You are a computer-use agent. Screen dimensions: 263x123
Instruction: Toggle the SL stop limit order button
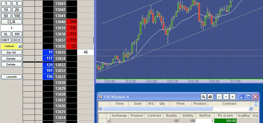(6, 34)
